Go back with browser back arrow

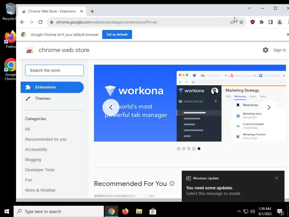(22, 22)
